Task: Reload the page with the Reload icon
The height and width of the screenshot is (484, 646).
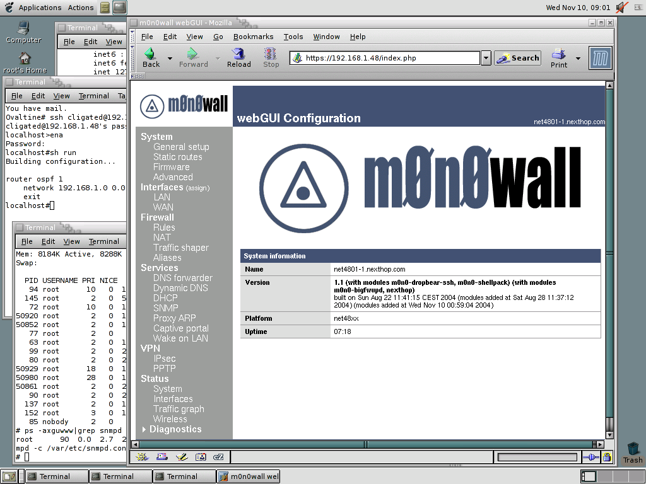Action: click(x=238, y=54)
